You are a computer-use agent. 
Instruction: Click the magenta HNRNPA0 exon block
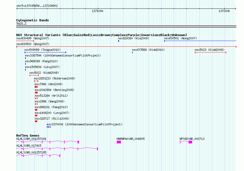(119, 142)
